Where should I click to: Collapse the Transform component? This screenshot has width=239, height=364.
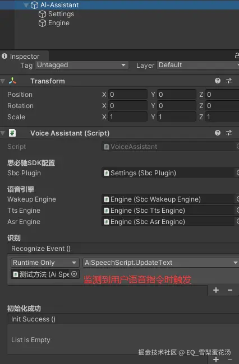[x=3, y=81]
